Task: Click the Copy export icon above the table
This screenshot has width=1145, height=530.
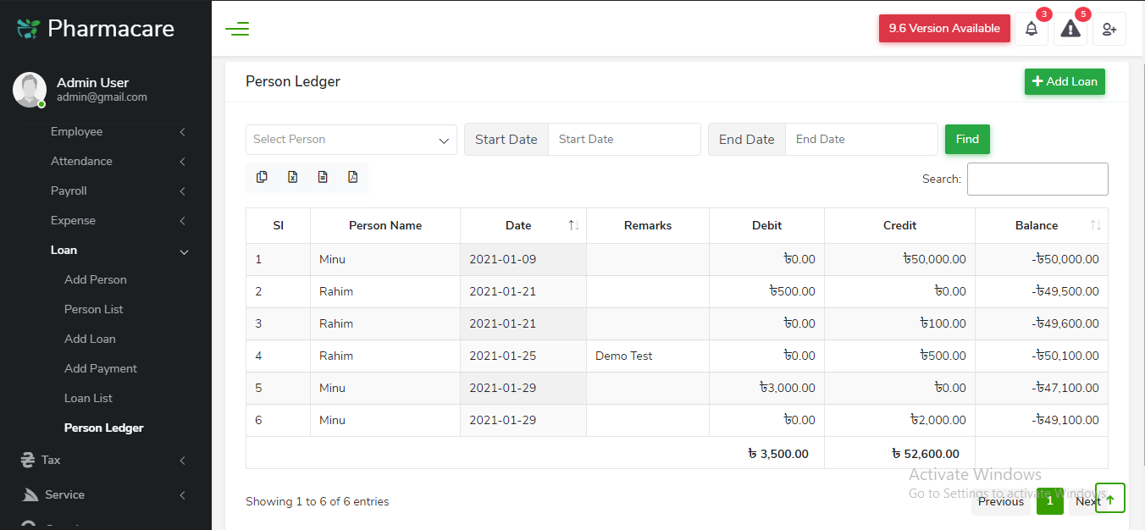Action: [x=262, y=177]
